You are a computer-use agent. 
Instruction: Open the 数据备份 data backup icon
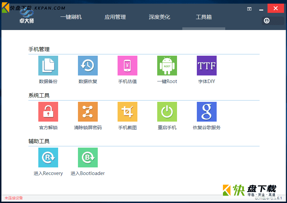(48, 66)
